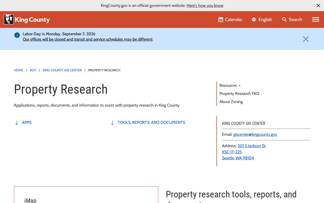Click the Property Research page heading

pos(61,89)
